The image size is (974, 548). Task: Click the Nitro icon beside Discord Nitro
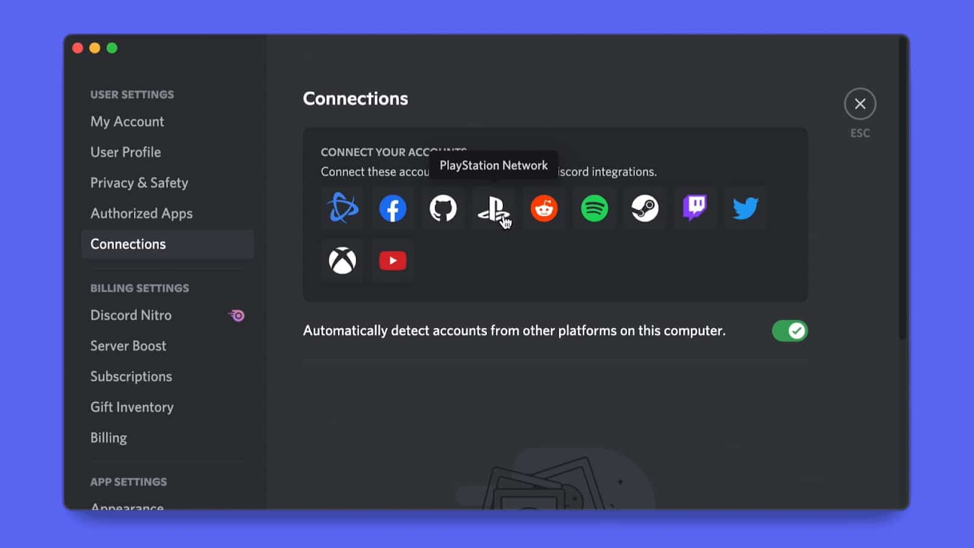coord(237,315)
